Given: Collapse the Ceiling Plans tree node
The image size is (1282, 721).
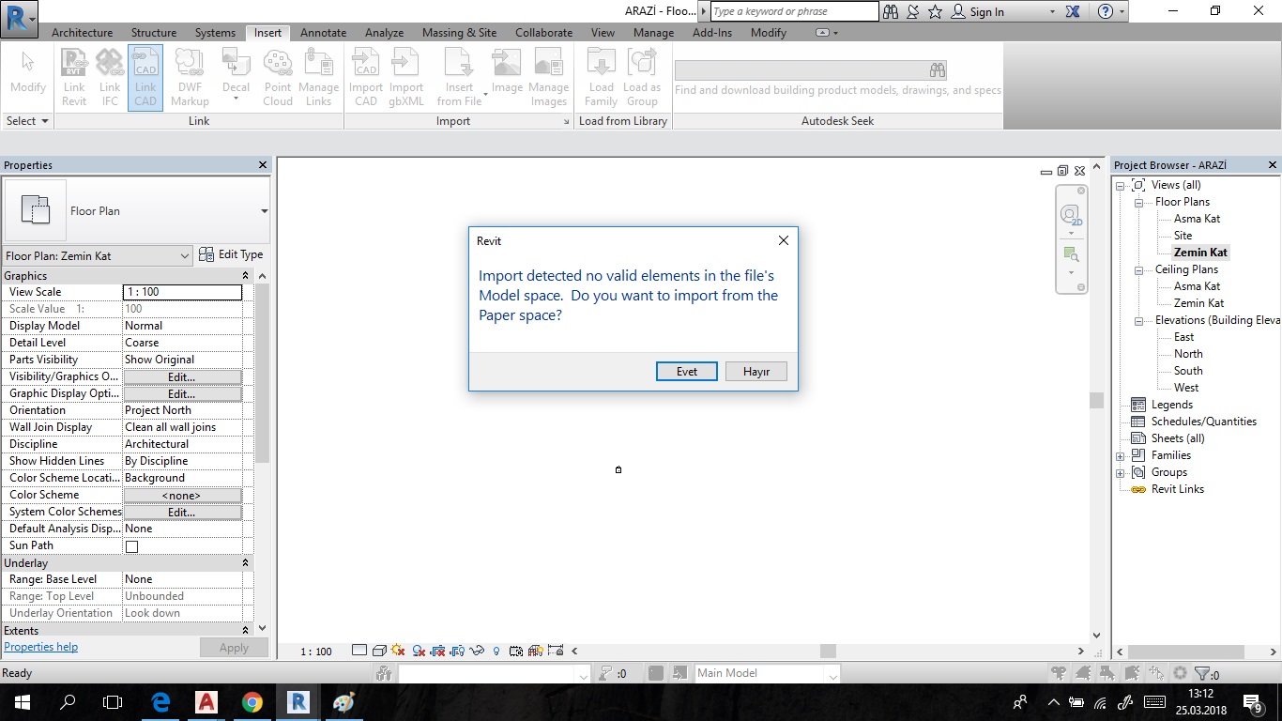Looking at the screenshot, I should coord(1139,269).
